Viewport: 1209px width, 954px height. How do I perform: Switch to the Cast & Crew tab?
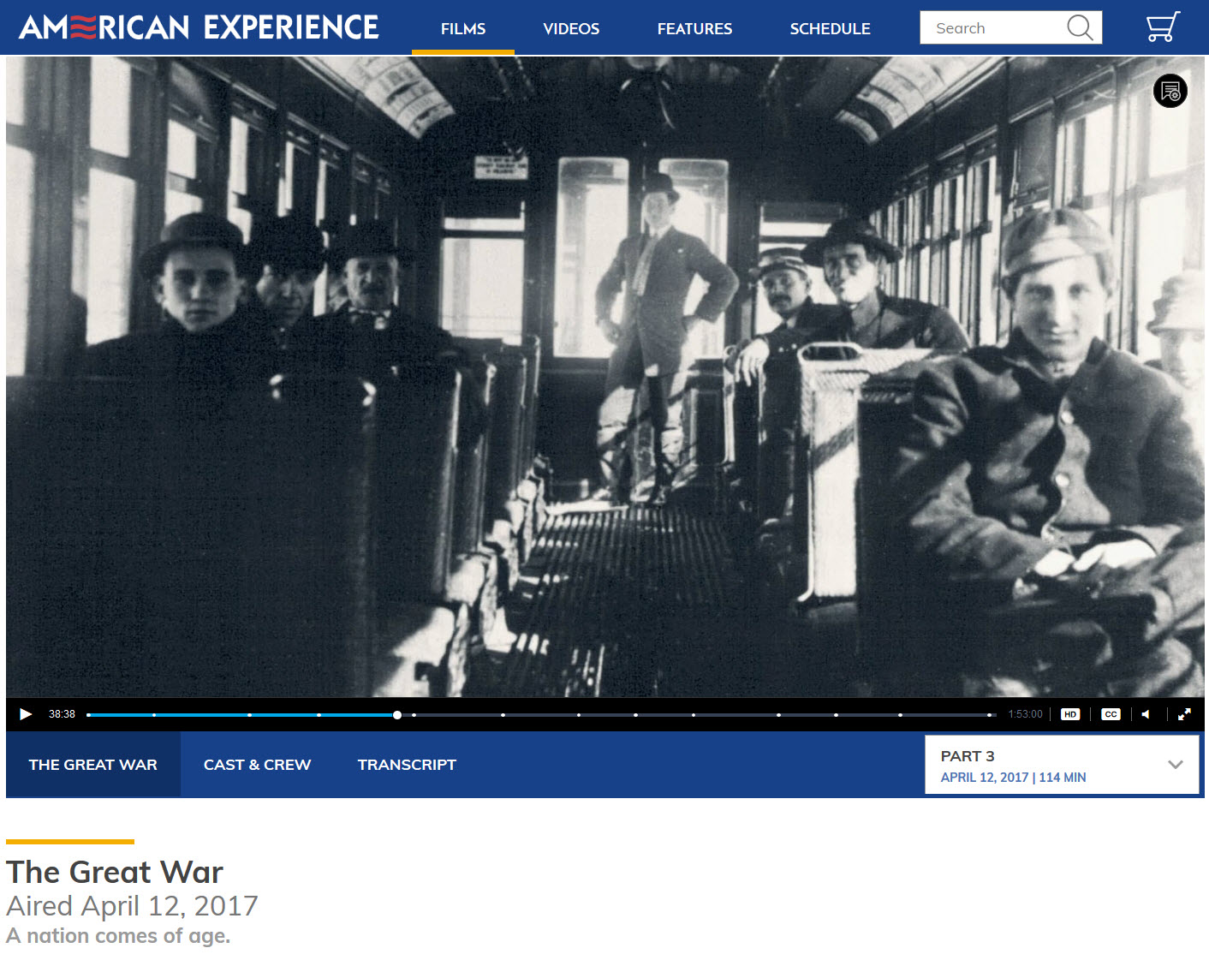tap(257, 765)
